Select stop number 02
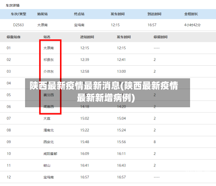This screenshot has height=186, width=216. click(9, 60)
